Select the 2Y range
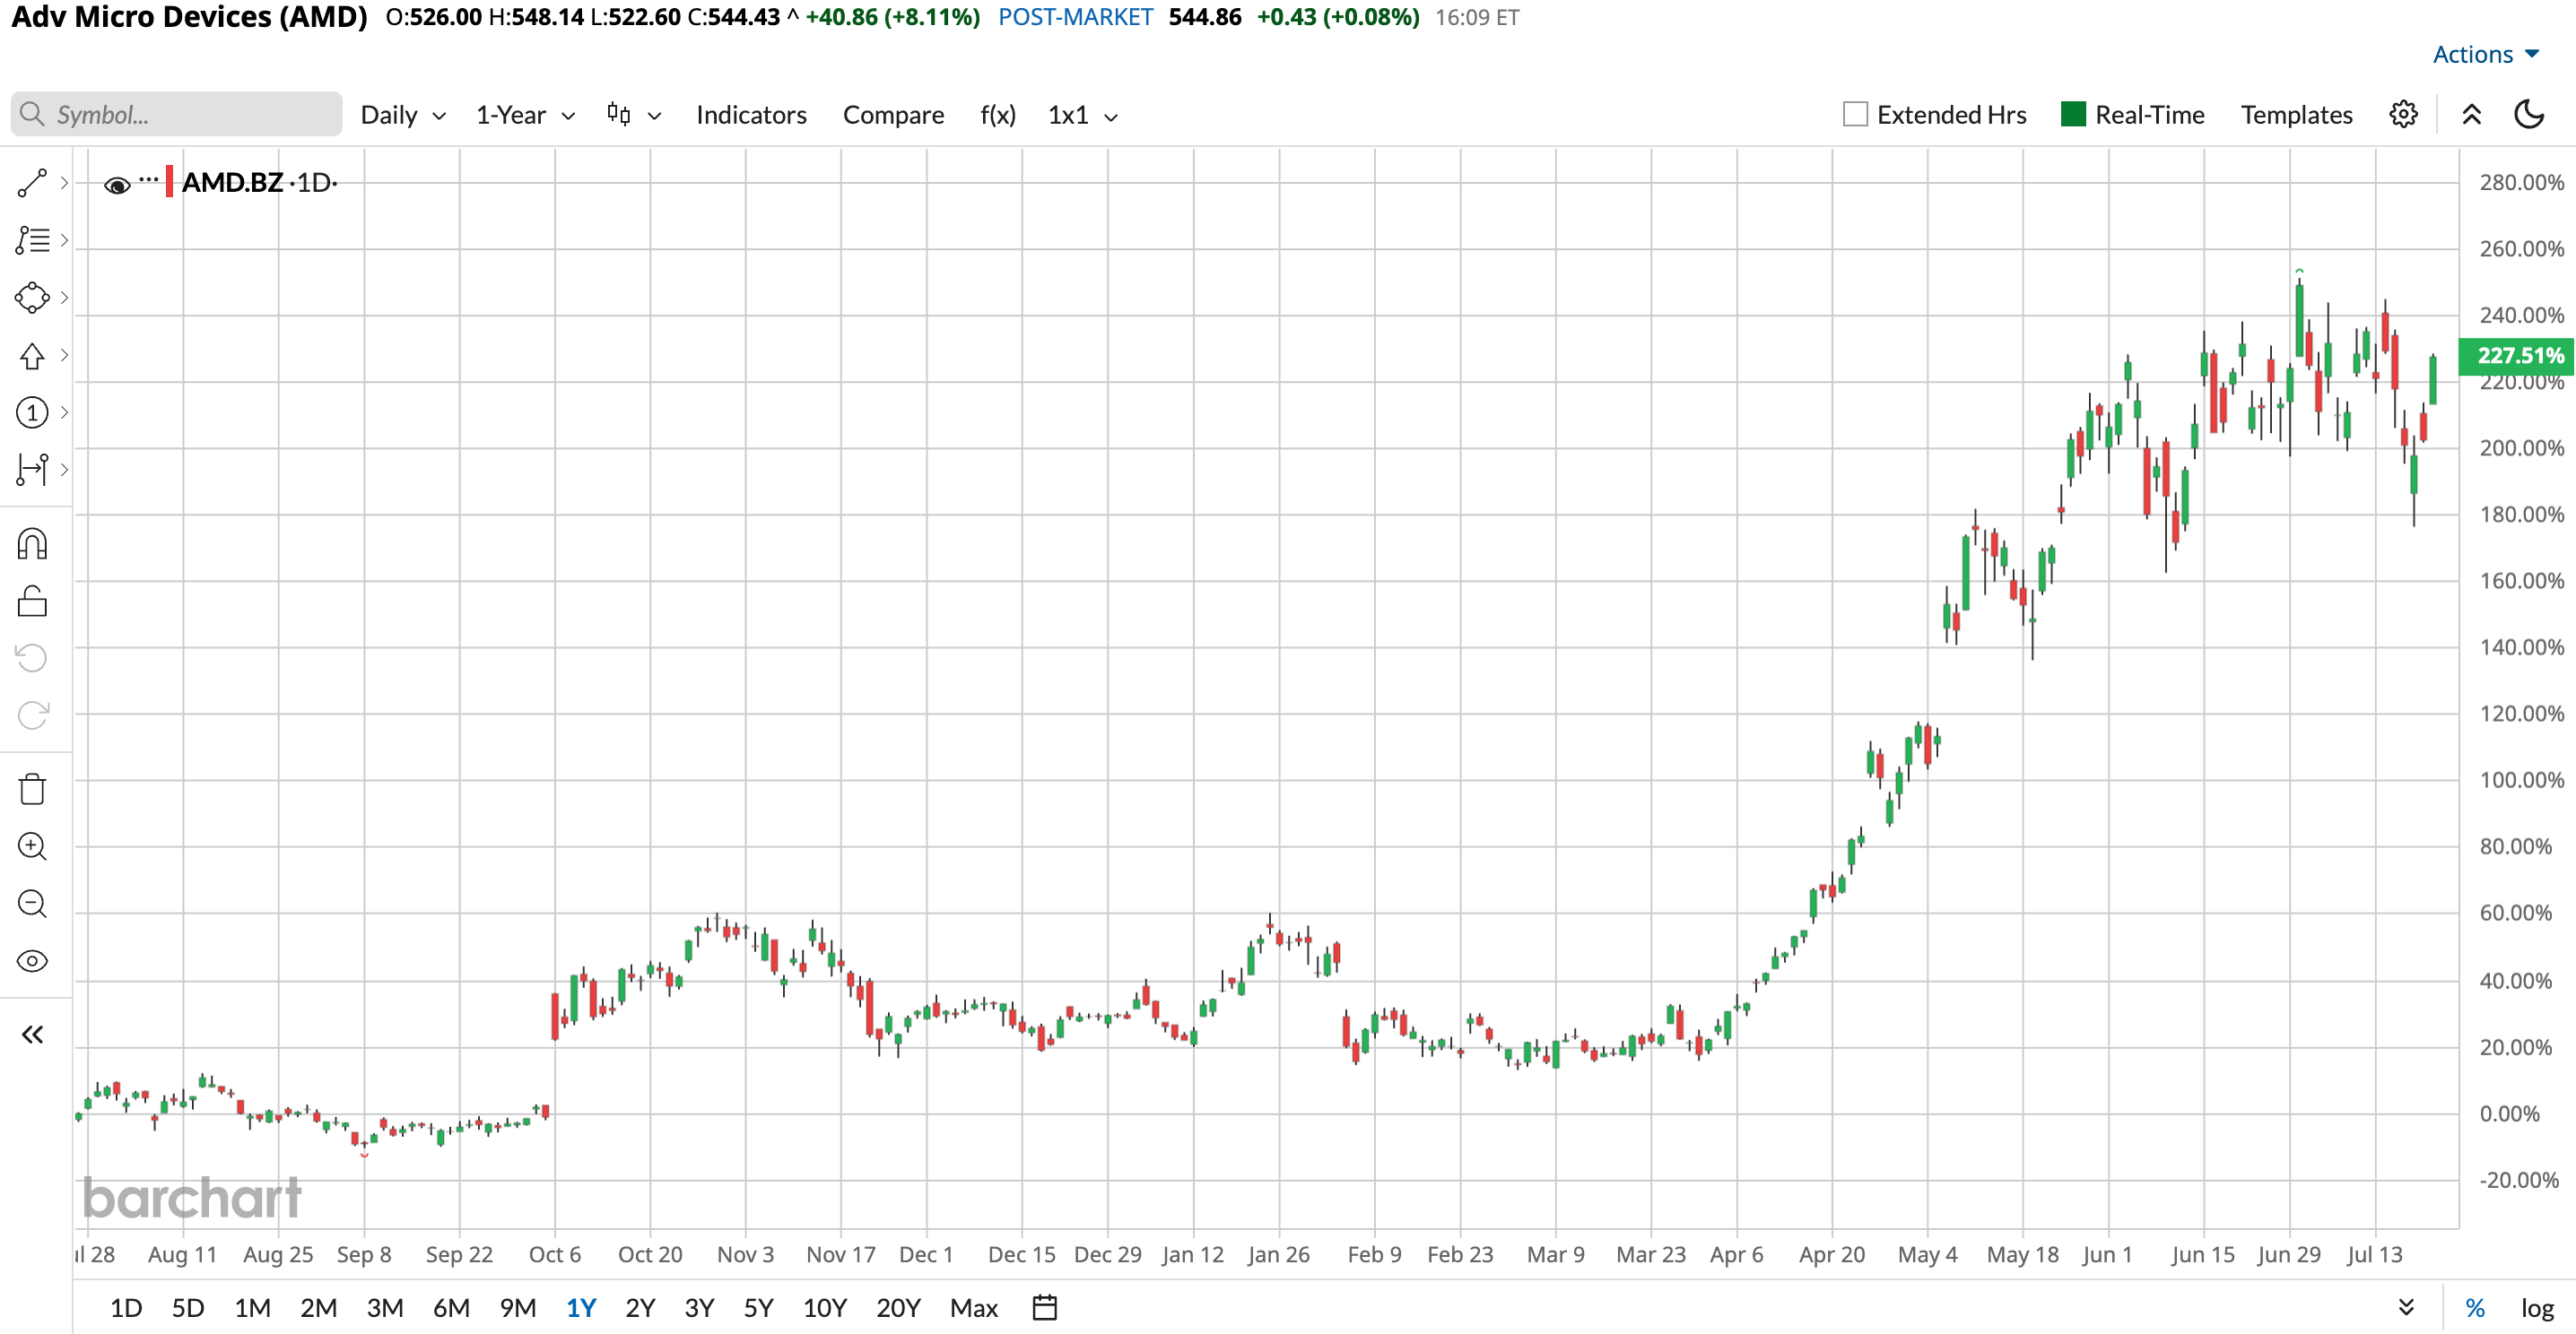Viewport: 2576px width, 1334px height. [640, 1308]
